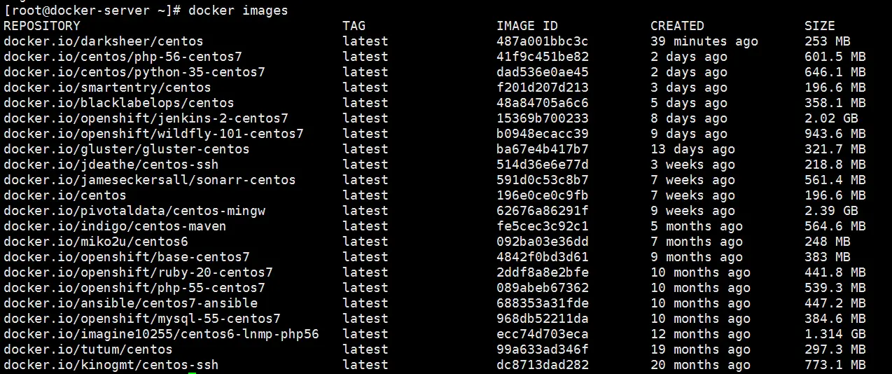This screenshot has width=892, height=374.
Task: Select docker.io/openshift/jenkins-2-centos7 repository entry
Action: [x=146, y=118]
